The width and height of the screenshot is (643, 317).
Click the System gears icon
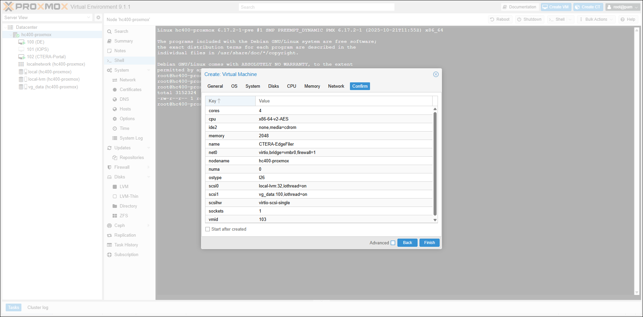tap(109, 70)
